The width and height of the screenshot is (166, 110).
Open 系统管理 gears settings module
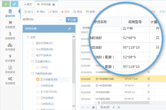pyautogui.click(x=10, y=81)
